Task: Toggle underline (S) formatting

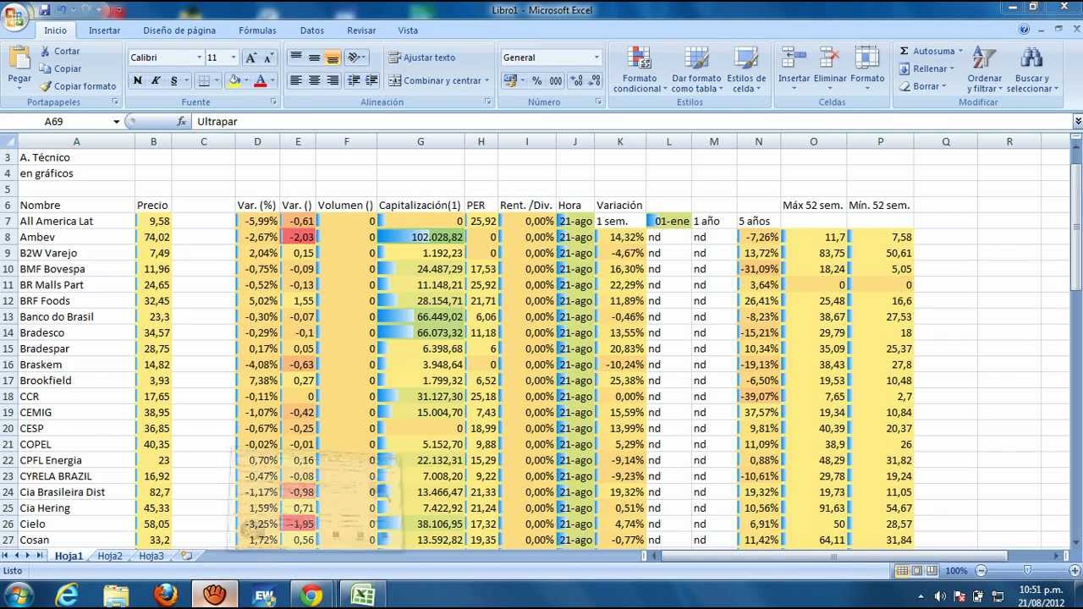Action: click(174, 80)
